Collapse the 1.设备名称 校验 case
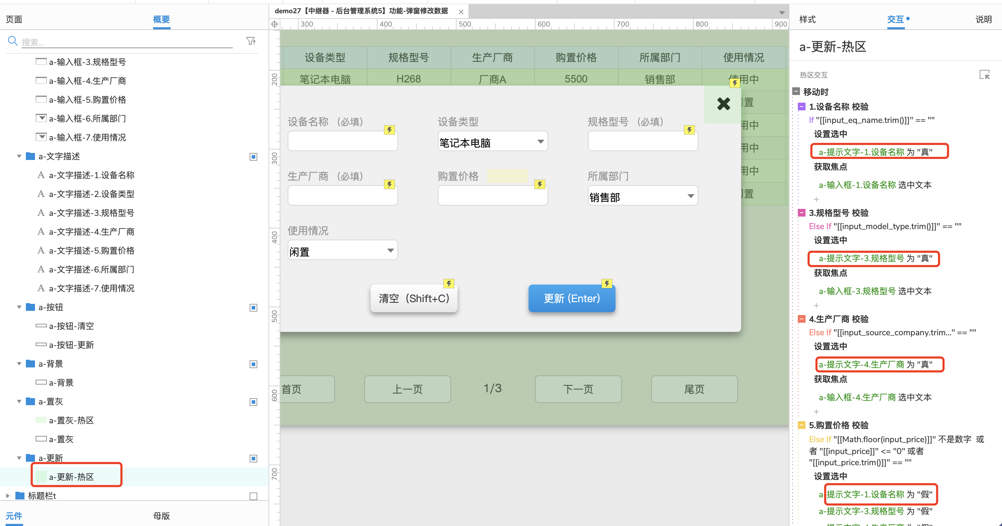The image size is (1002, 526). (802, 107)
